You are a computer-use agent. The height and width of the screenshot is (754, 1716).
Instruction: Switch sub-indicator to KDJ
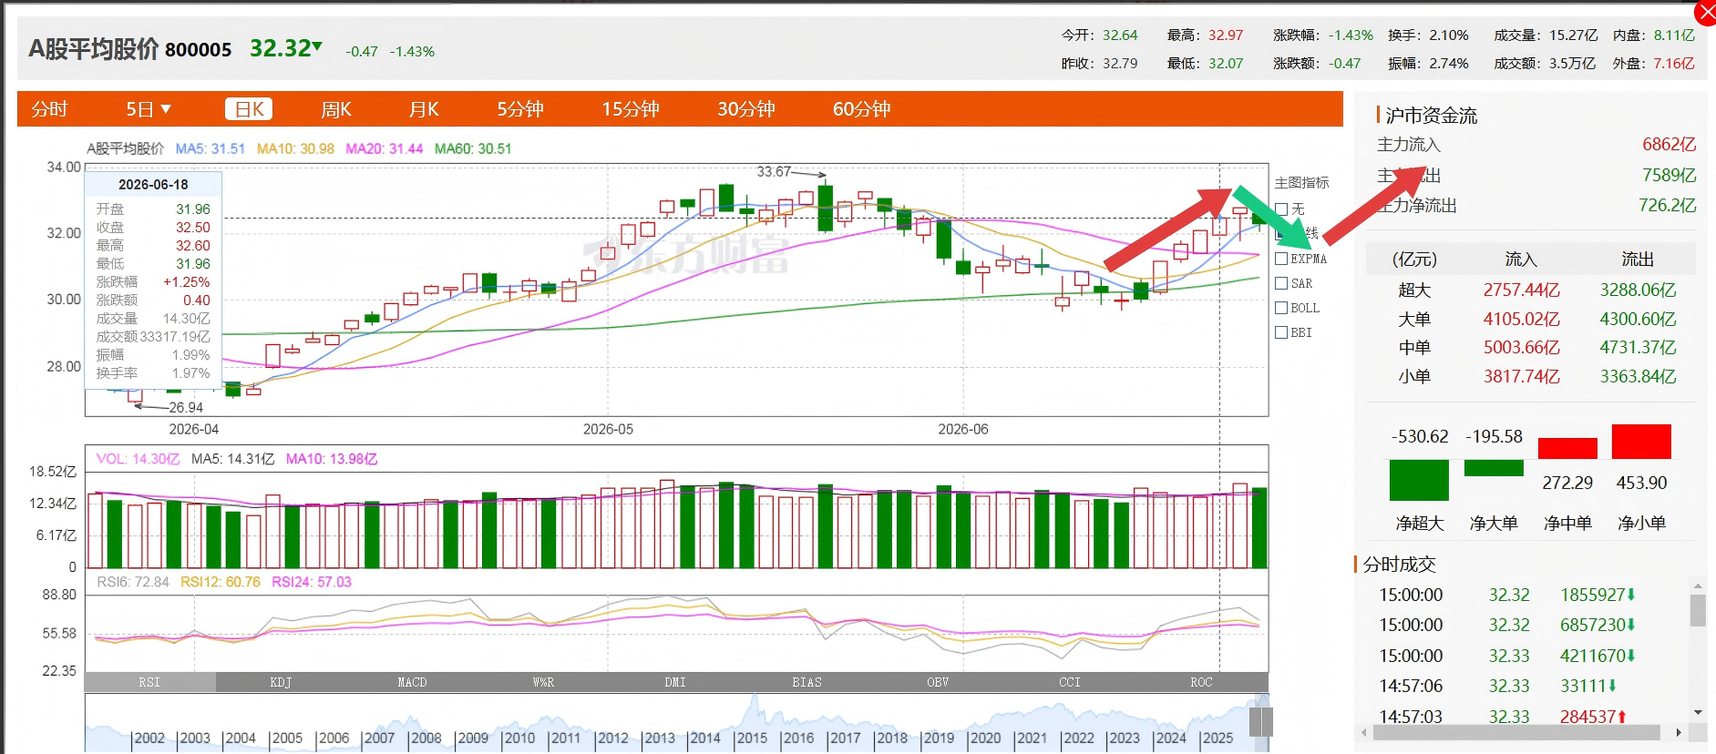282,682
